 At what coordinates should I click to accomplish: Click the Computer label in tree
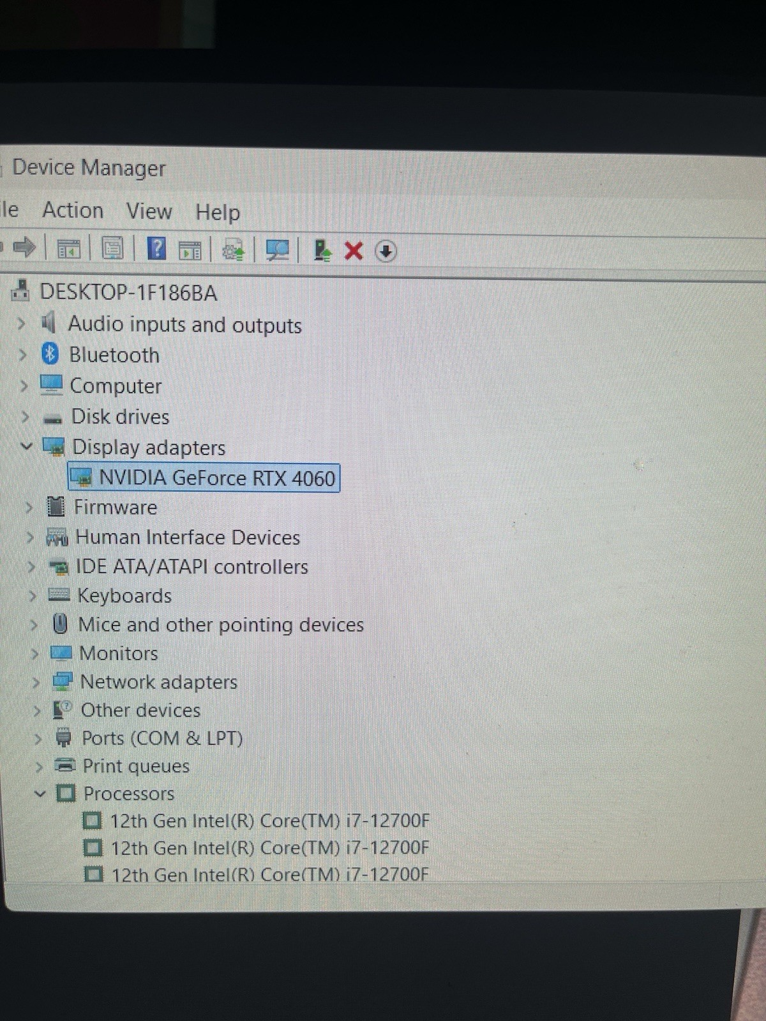pyautogui.click(x=116, y=386)
